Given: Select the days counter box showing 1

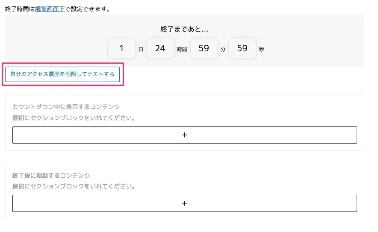Looking at the screenshot, I should [x=121, y=48].
